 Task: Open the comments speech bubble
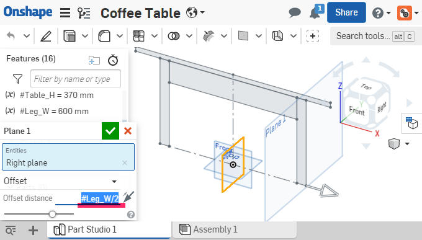[x=295, y=12]
